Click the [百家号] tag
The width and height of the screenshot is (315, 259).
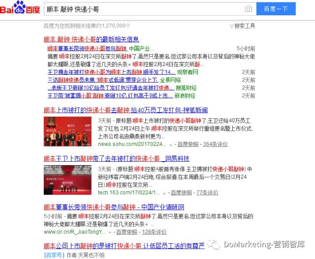54,255
